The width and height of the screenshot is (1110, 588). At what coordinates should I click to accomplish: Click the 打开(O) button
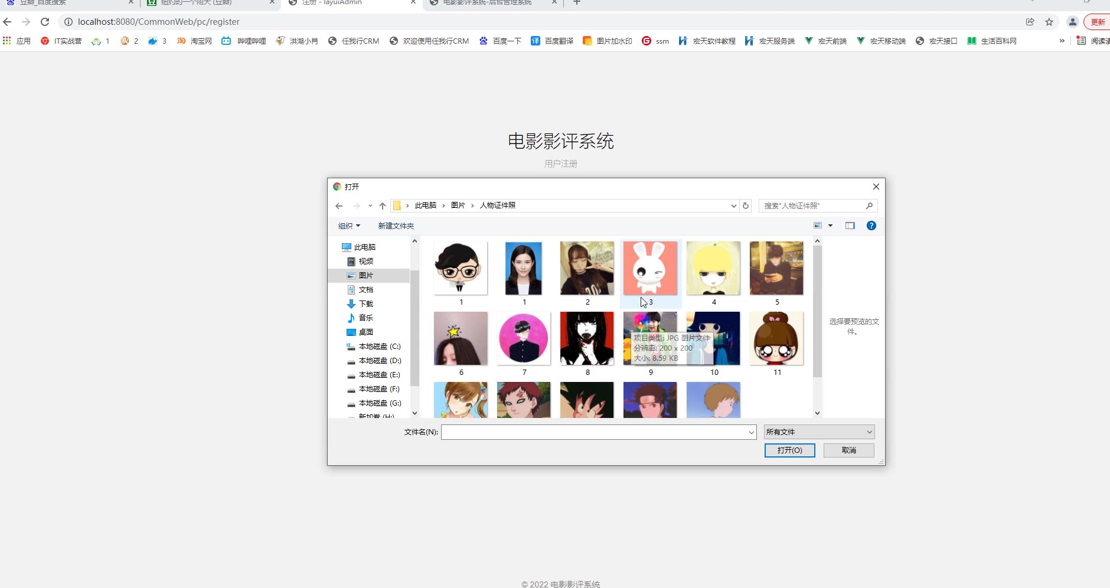point(790,450)
